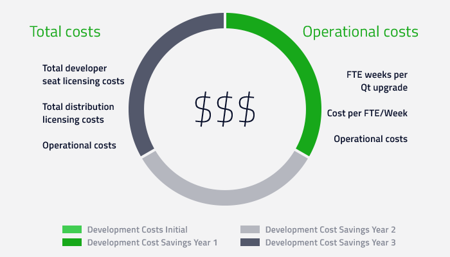Select the Development Cost Savings Year 2 swatch
Viewport: 450px width, 257px height.
coord(249,229)
